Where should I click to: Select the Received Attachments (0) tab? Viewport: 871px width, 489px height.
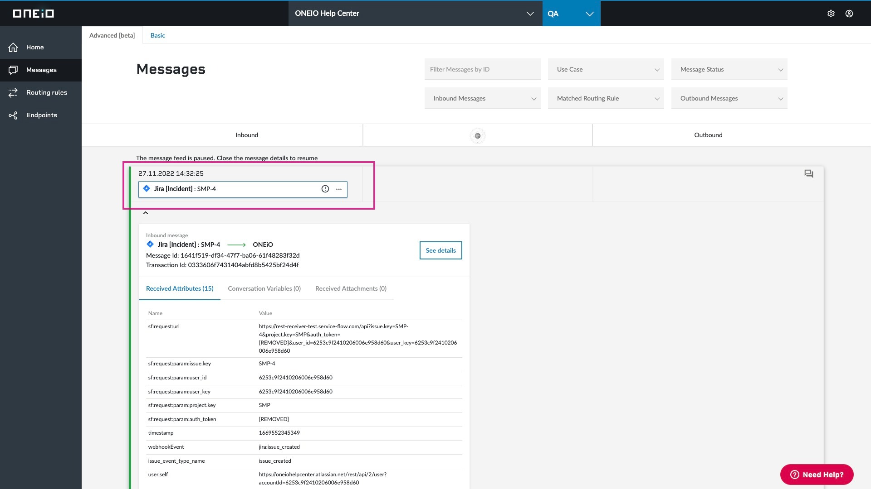(351, 289)
